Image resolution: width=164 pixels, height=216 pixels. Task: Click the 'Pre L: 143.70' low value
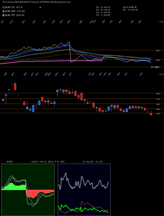coord(103,12)
